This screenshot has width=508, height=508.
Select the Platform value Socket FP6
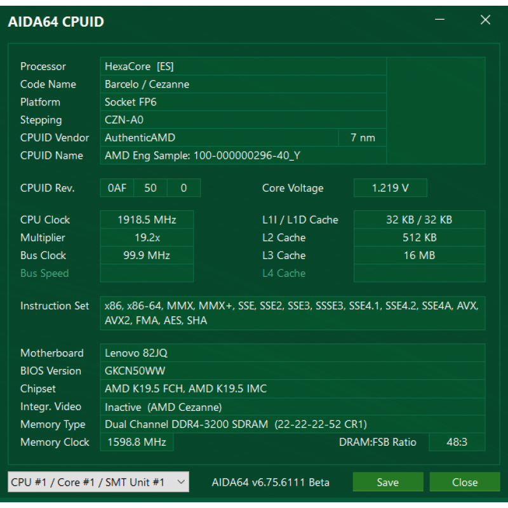click(243, 102)
